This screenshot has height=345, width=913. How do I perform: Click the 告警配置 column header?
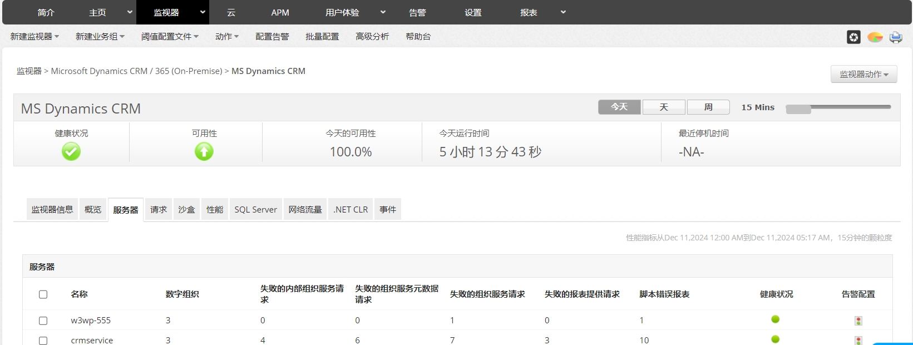click(858, 294)
